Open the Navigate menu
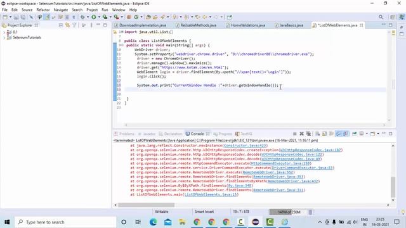This screenshot has height=228, width=406. (61, 10)
